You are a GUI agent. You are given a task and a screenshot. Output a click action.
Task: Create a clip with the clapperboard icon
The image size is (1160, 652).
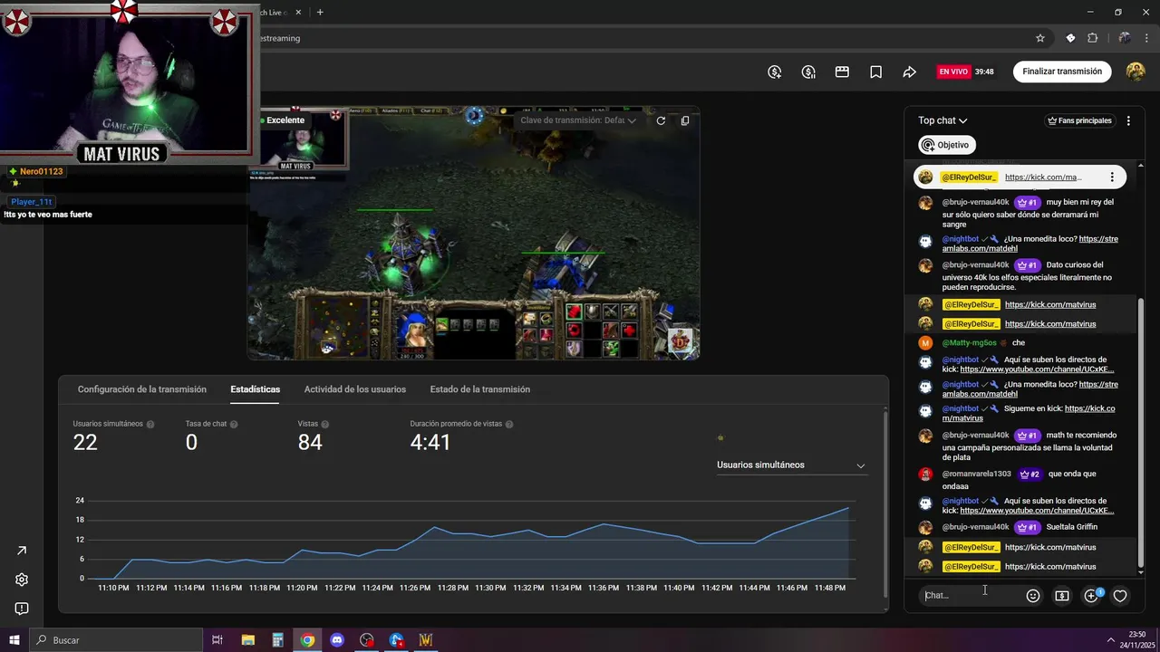pos(842,72)
